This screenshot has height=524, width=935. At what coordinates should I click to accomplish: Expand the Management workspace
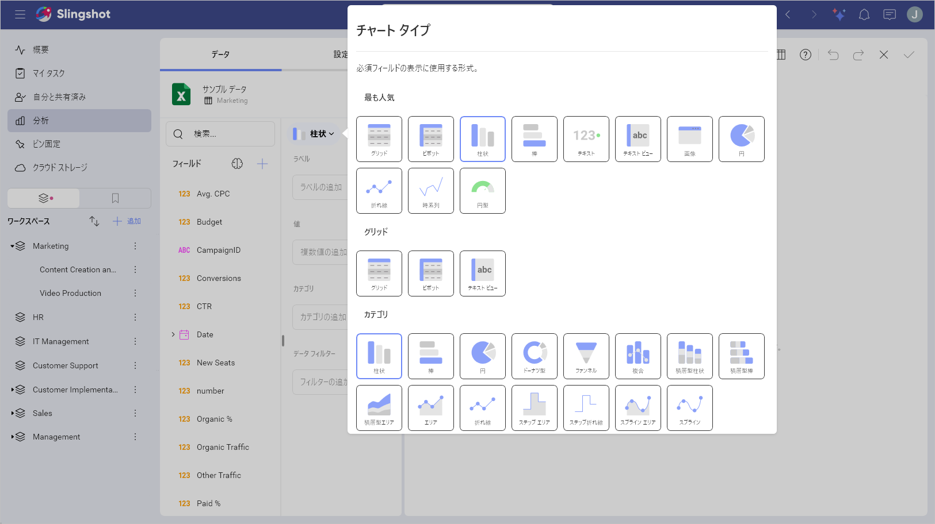(x=12, y=437)
